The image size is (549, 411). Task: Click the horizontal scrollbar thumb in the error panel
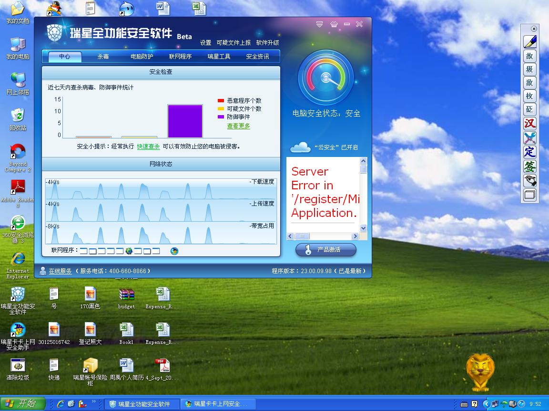[x=302, y=236]
